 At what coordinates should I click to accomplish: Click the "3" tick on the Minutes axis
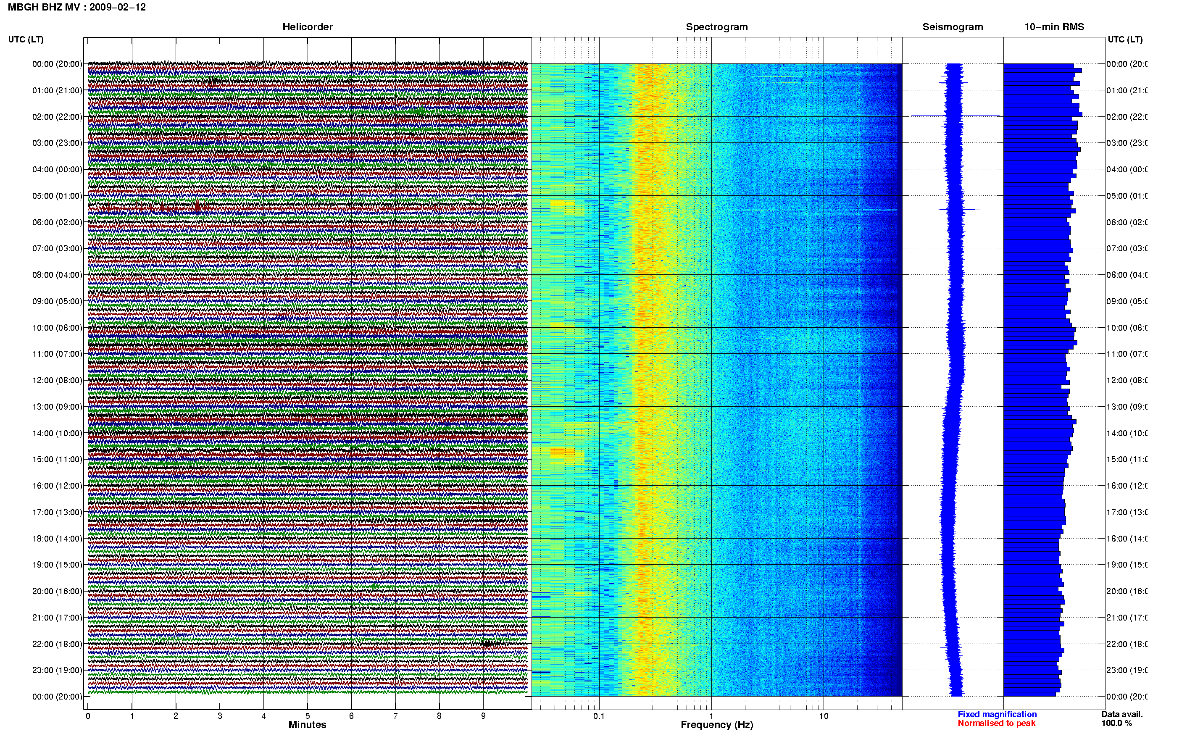pyautogui.click(x=220, y=716)
